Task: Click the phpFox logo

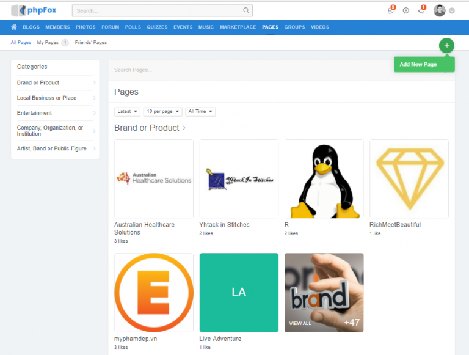Action: click(x=34, y=10)
